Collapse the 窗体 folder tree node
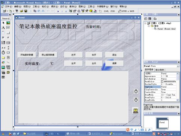This screenshot has width=181, height=136. 148,26
